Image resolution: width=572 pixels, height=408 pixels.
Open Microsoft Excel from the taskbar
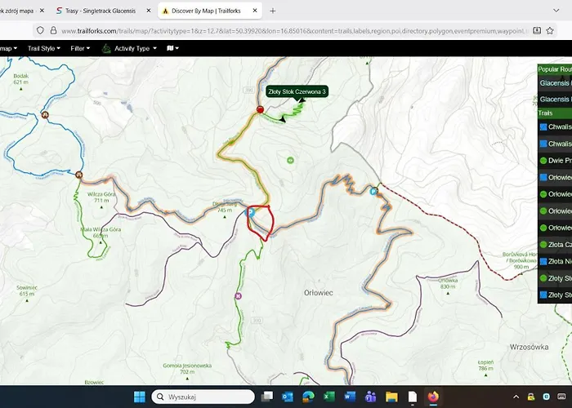328,397
